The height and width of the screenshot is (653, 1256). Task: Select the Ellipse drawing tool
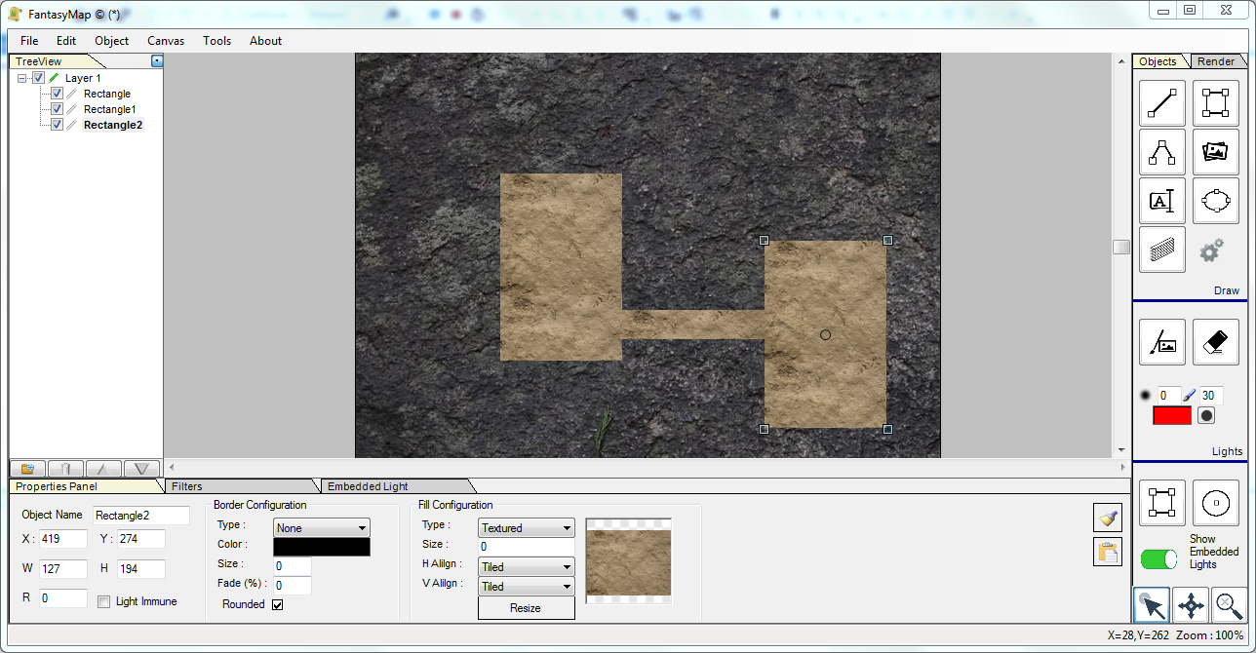(x=1215, y=201)
